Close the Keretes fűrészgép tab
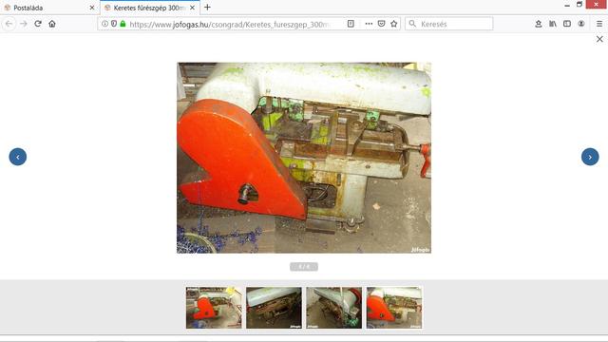608x342 pixels. [192, 8]
